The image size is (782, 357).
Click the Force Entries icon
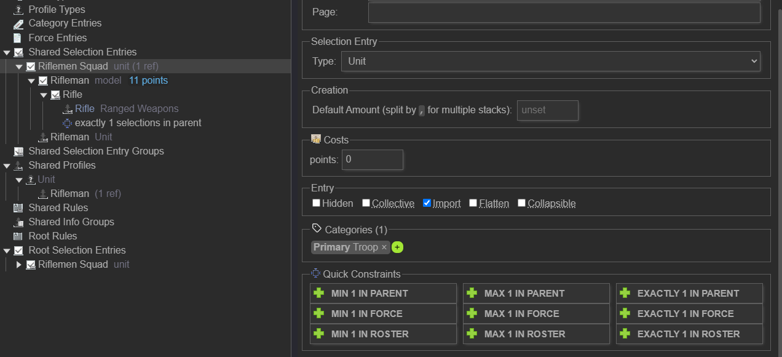18,38
